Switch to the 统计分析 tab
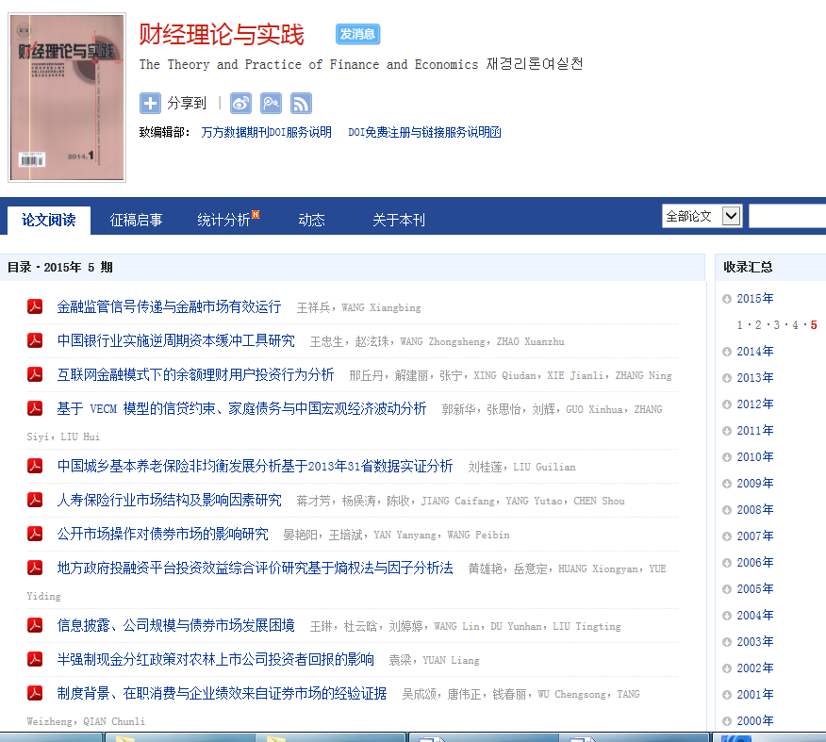826x742 pixels. pyautogui.click(x=224, y=220)
